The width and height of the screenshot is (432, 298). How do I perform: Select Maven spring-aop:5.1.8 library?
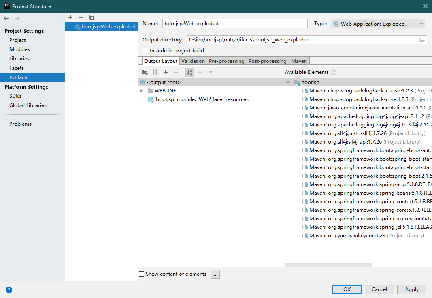[x=367, y=184]
